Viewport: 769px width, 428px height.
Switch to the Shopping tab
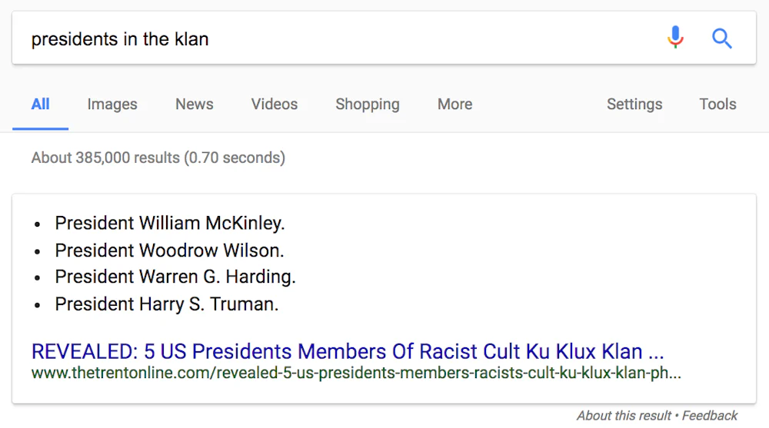click(368, 105)
